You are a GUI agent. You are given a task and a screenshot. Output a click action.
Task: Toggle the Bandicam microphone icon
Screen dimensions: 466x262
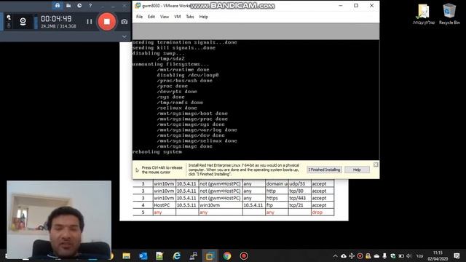coord(9,25)
